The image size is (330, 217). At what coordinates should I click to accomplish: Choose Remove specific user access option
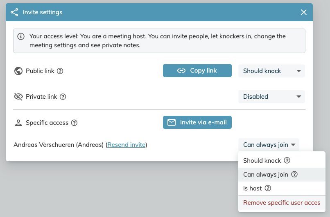[282, 203]
